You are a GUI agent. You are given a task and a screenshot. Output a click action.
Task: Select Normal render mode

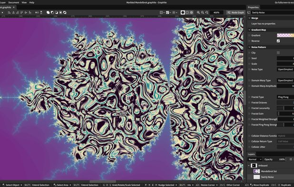coord(183,12)
